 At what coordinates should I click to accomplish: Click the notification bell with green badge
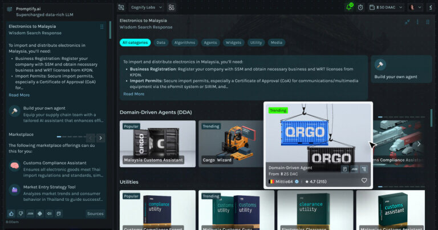pos(349,7)
